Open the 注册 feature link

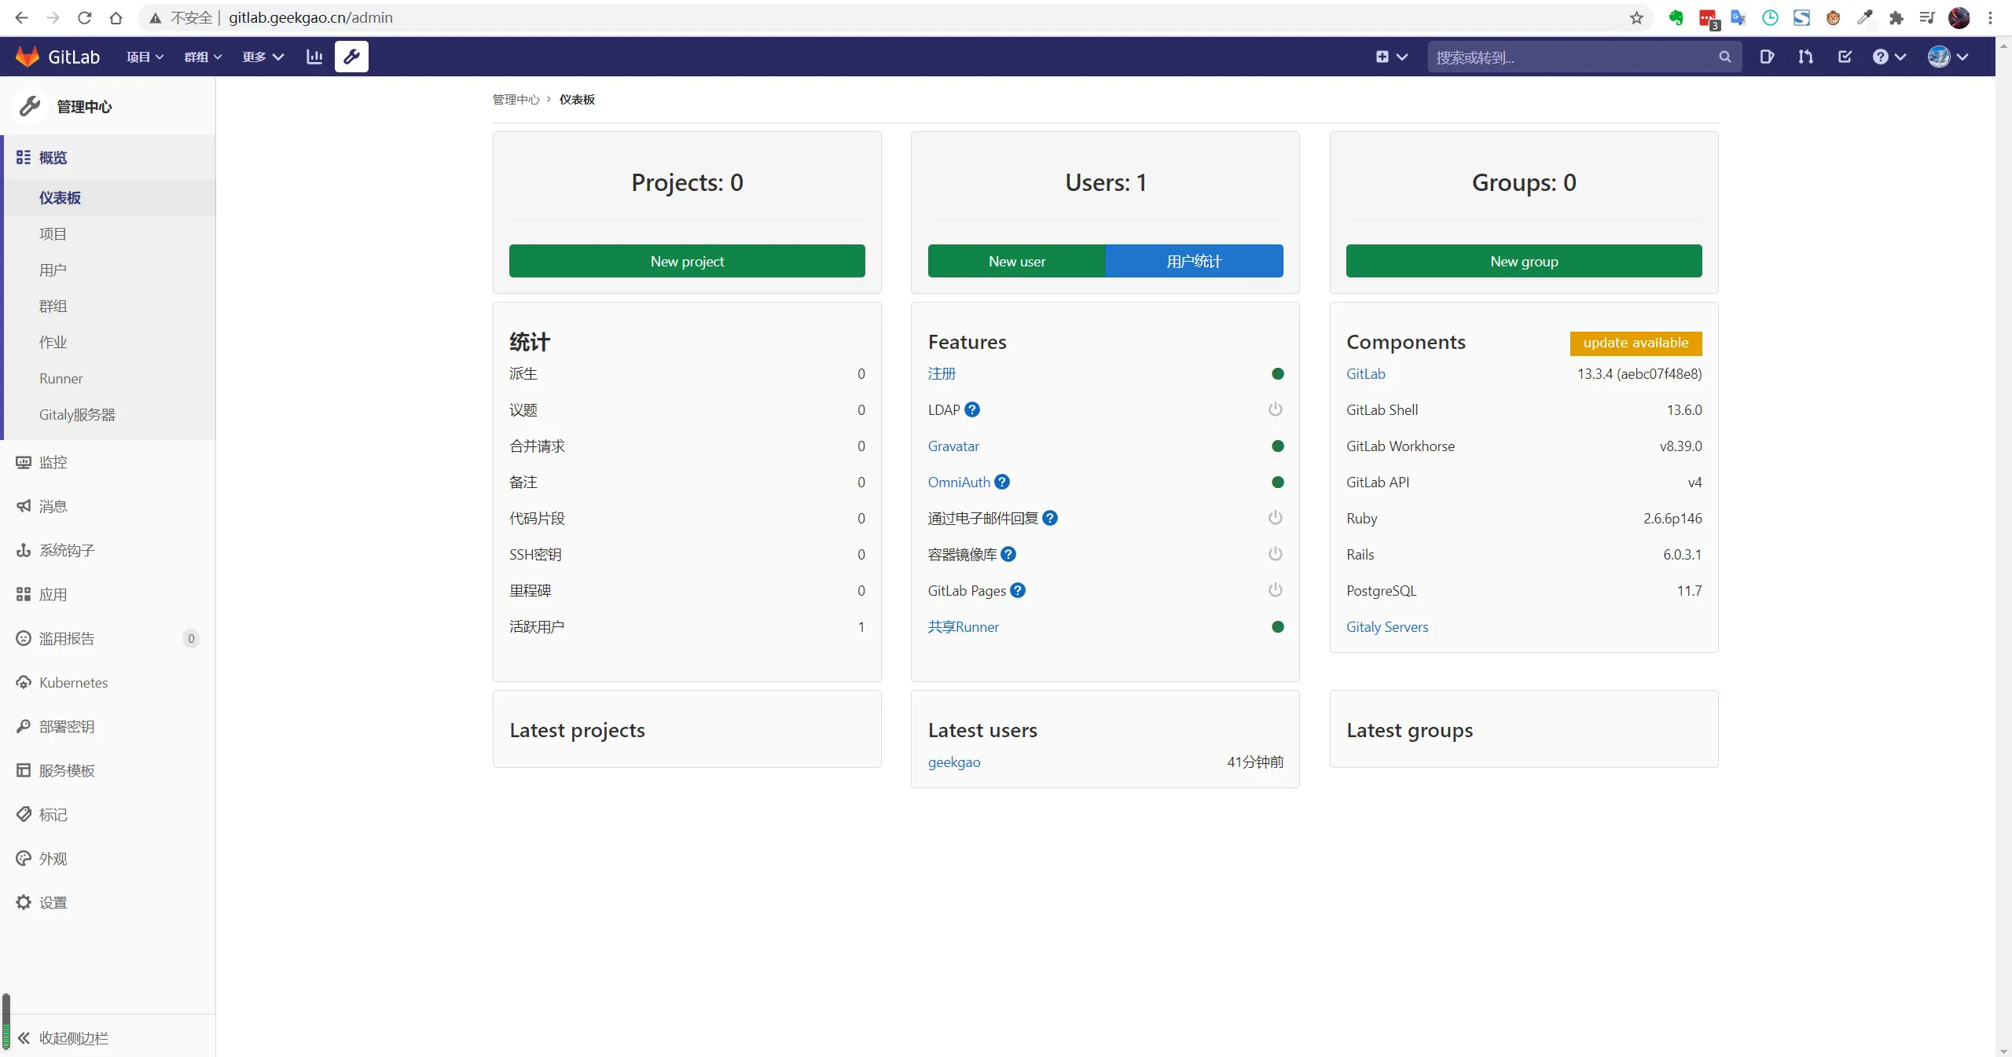click(x=942, y=373)
